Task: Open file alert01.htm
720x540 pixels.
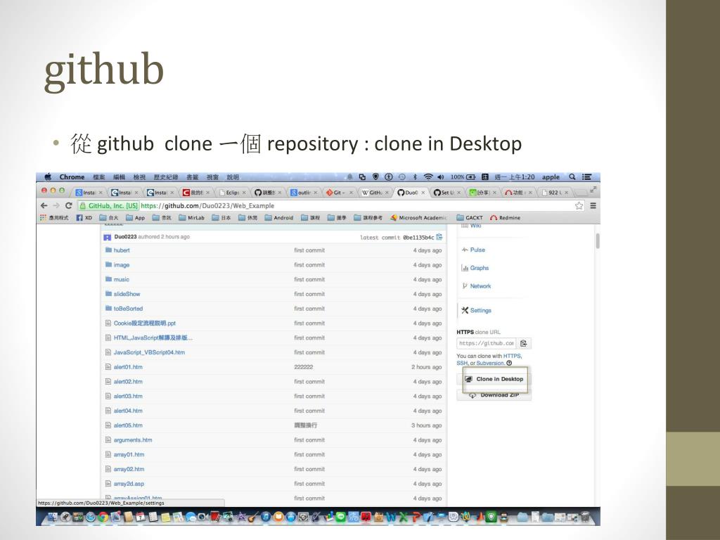Action: click(x=128, y=367)
